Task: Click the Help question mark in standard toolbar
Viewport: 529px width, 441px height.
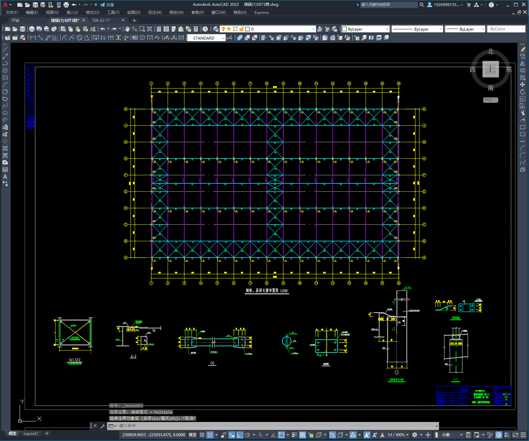Action: click(x=205, y=29)
